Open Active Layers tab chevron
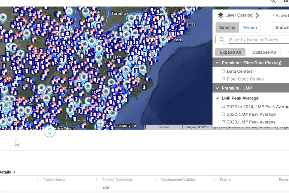 pos(273,16)
